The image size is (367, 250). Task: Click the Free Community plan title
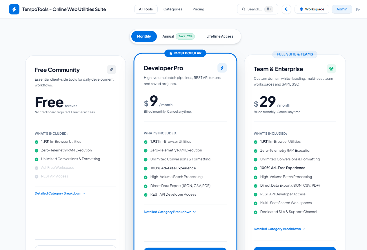[x=57, y=70]
